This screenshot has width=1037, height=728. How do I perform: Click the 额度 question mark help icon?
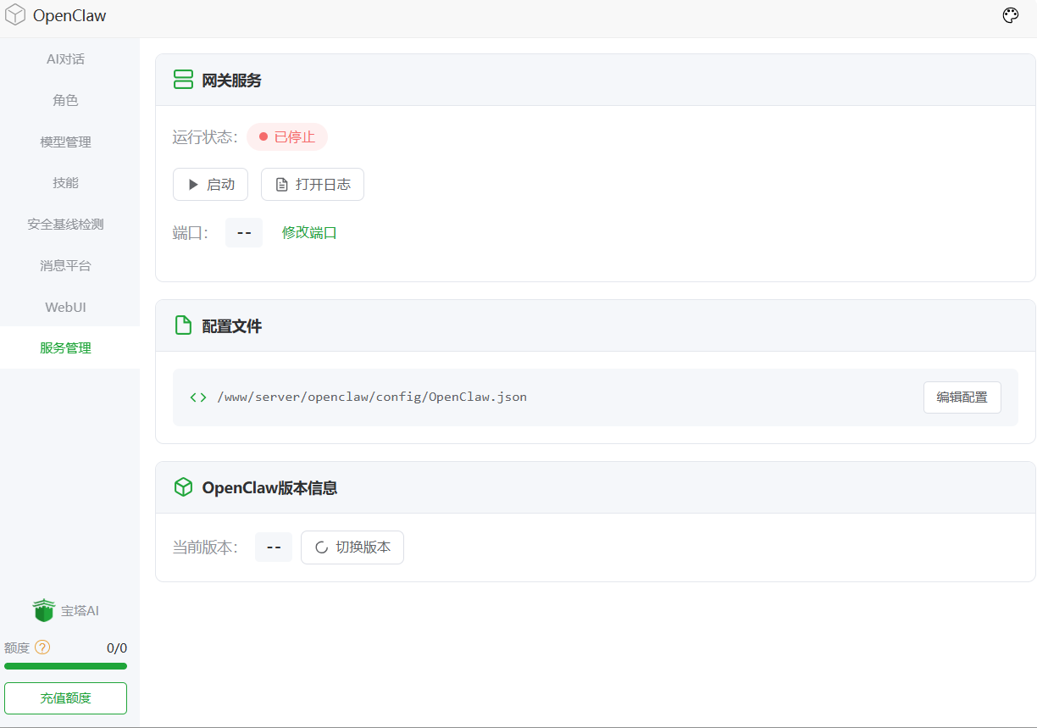(x=42, y=647)
